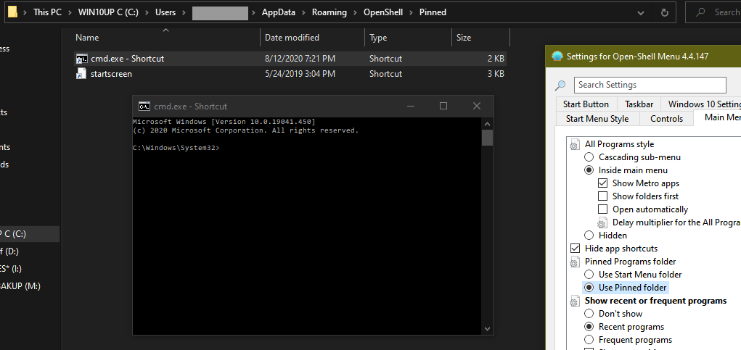Open Windows 10 Settings tab

tap(701, 104)
